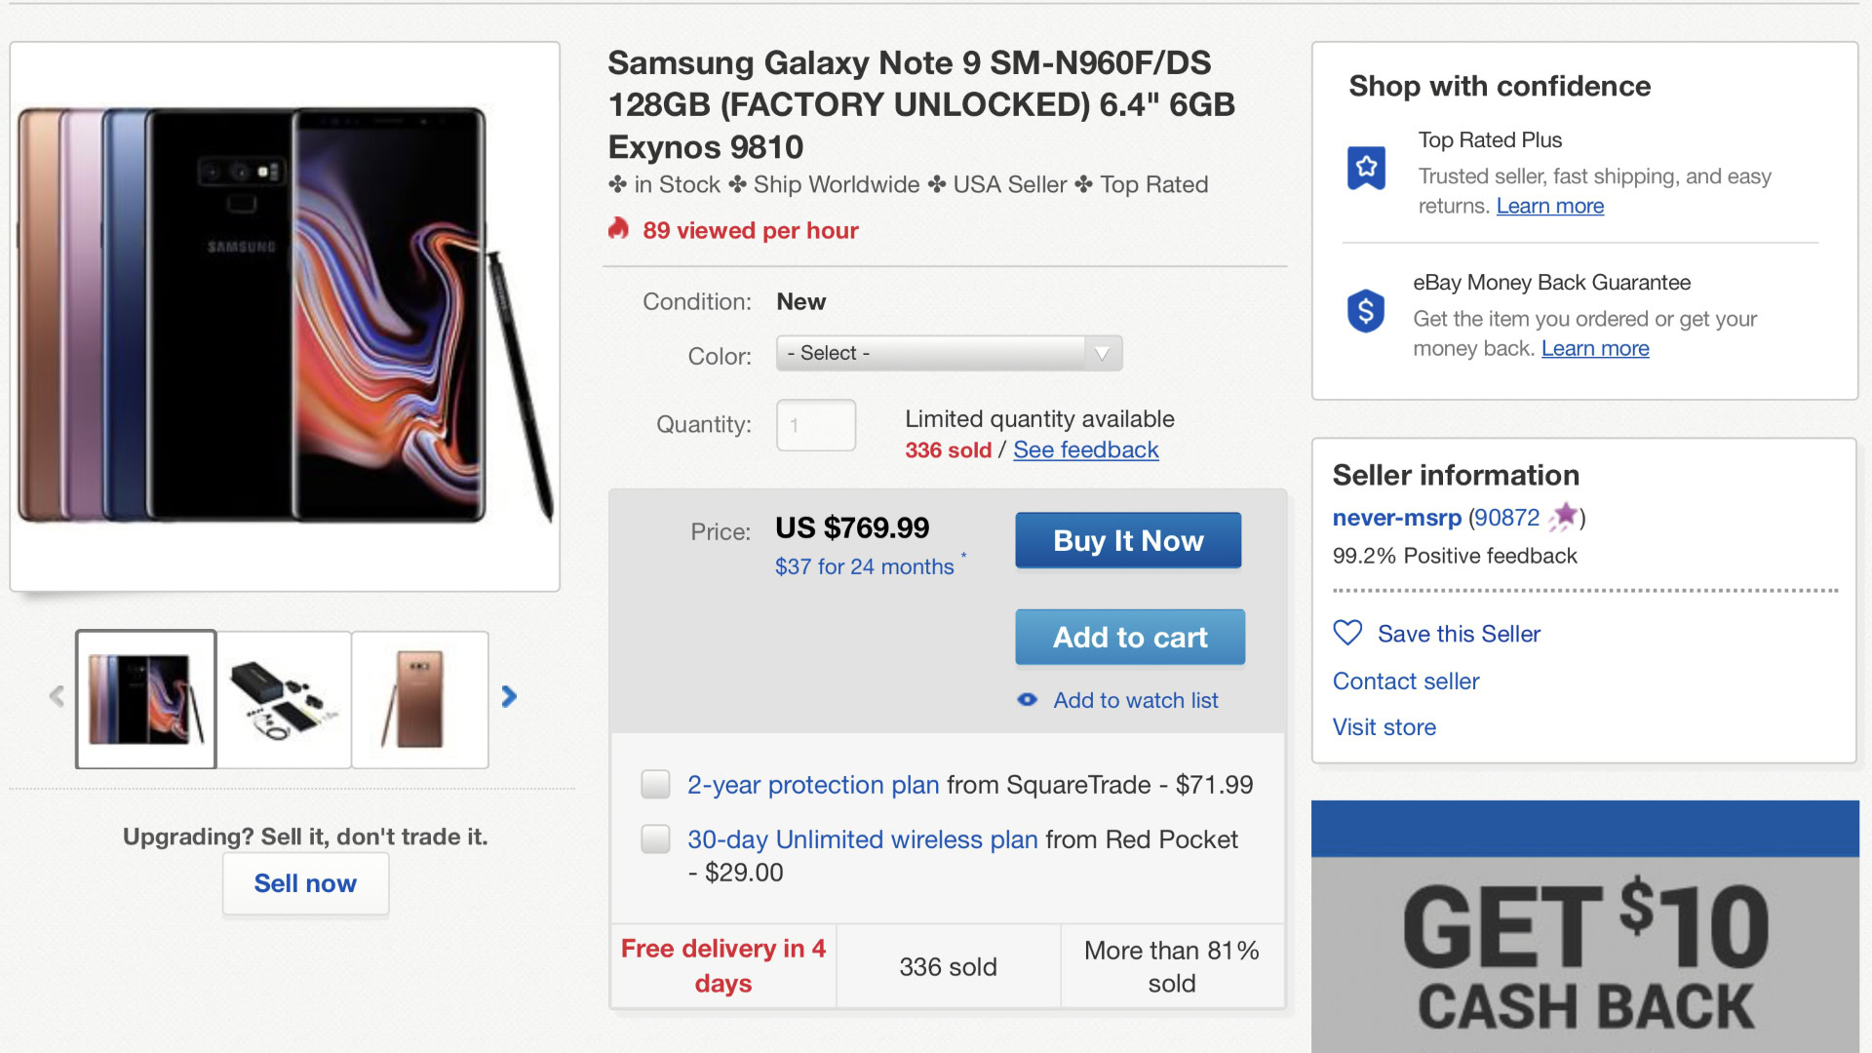Click the Money Back Guarantee shield icon
The height and width of the screenshot is (1053, 1872).
click(1365, 311)
